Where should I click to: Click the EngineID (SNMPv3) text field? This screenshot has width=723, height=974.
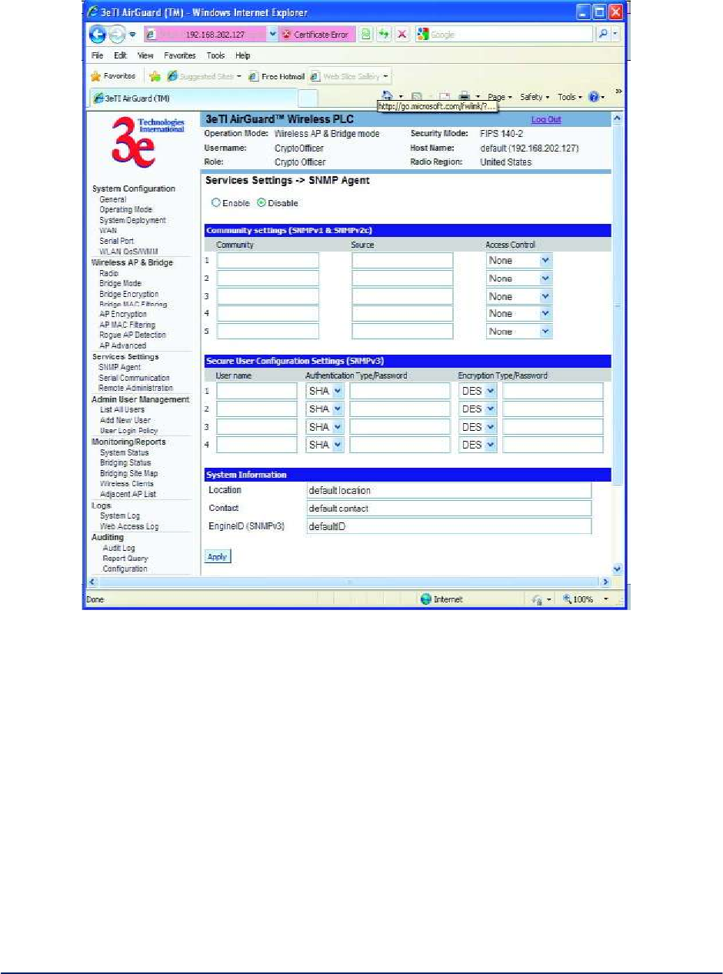pos(449,526)
